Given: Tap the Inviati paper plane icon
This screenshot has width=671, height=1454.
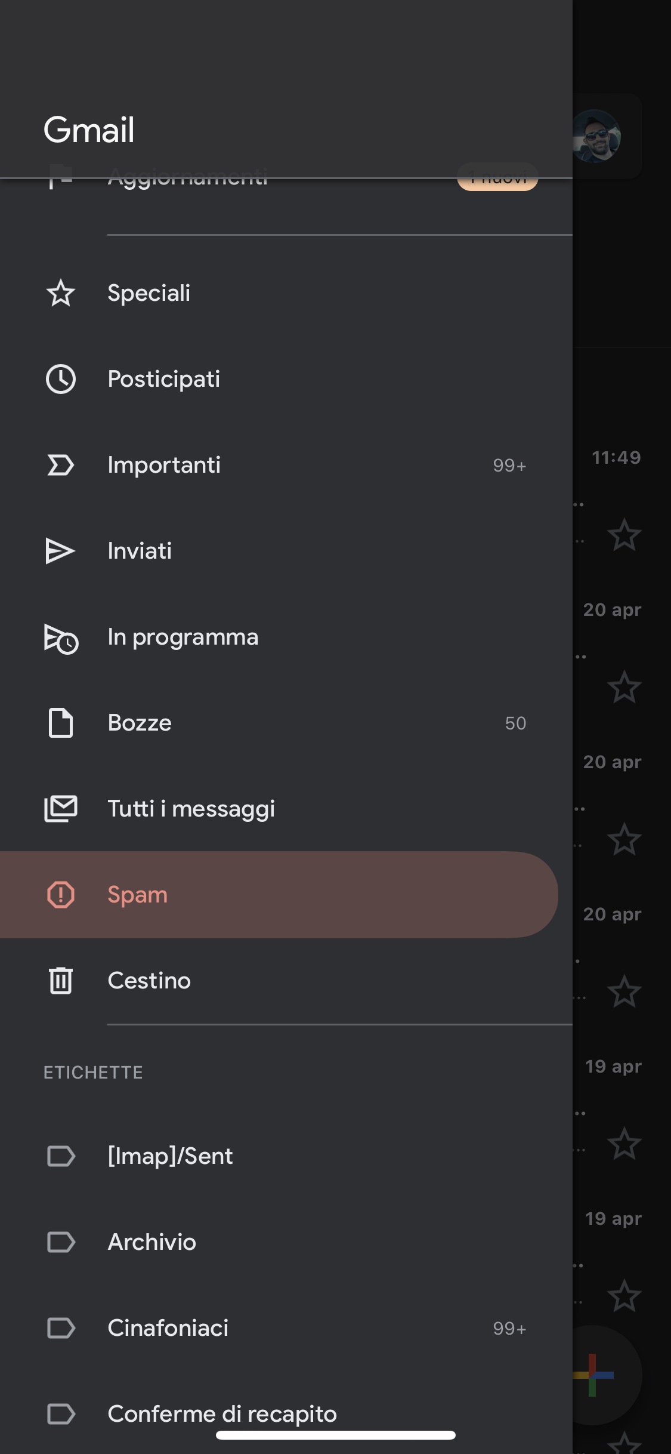Looking at the screenshot, I should coord(60,552).
